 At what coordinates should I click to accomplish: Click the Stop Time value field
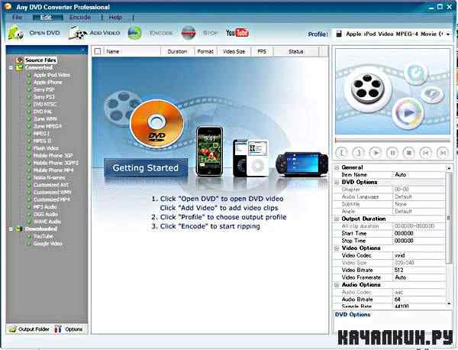tap(419, 241)
